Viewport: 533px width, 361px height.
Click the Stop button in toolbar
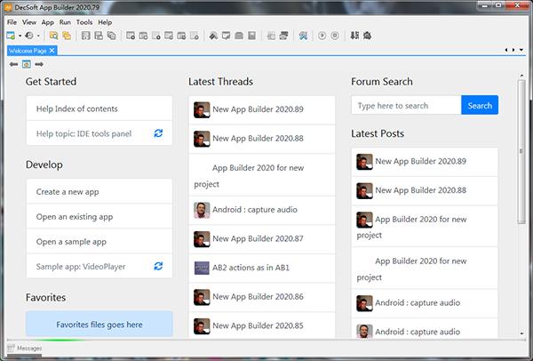click(x=335, y=36)
